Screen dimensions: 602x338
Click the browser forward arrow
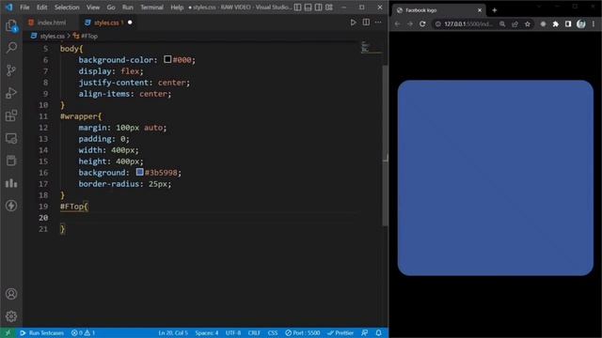pos(410,23)
